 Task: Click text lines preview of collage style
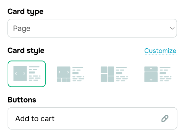point(122,74)
